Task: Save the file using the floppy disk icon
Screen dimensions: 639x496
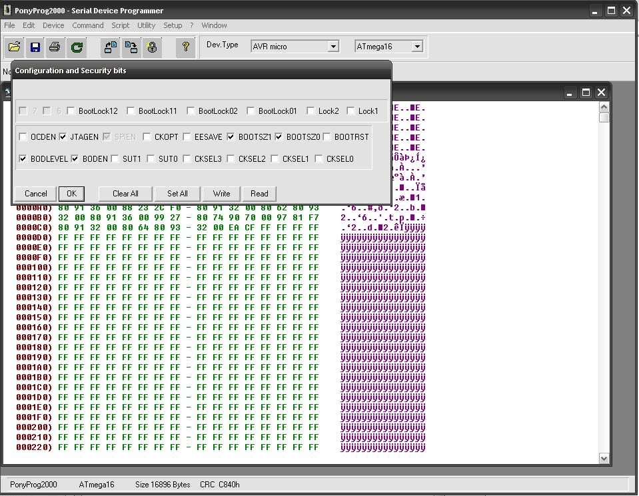Action: tap(35, 47)
